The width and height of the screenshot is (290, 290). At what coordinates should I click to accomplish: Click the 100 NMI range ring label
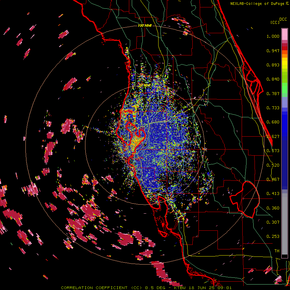145,25
